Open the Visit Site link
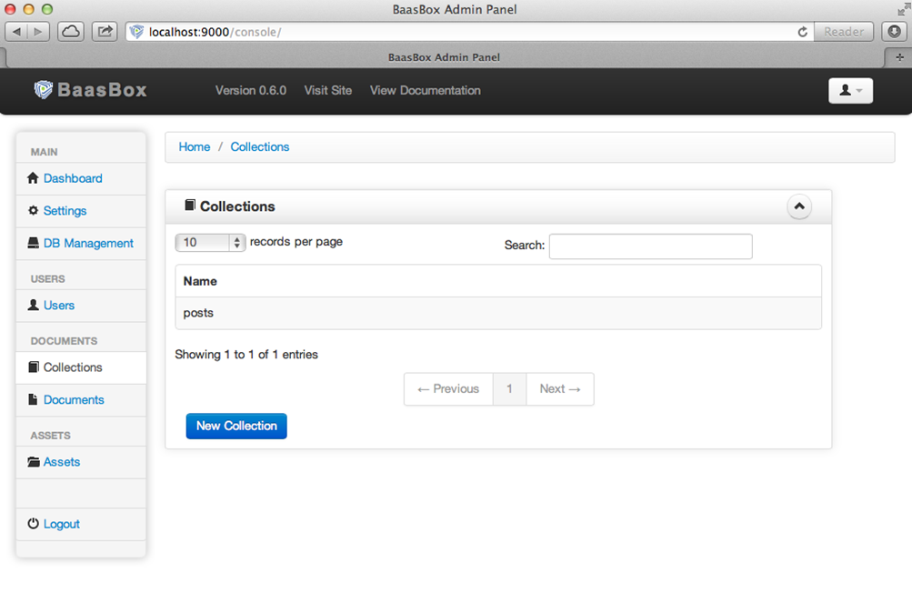Viewport: 912px width, 593px height. [328, 90]
